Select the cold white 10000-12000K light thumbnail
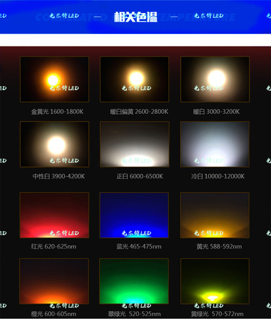 215,144
